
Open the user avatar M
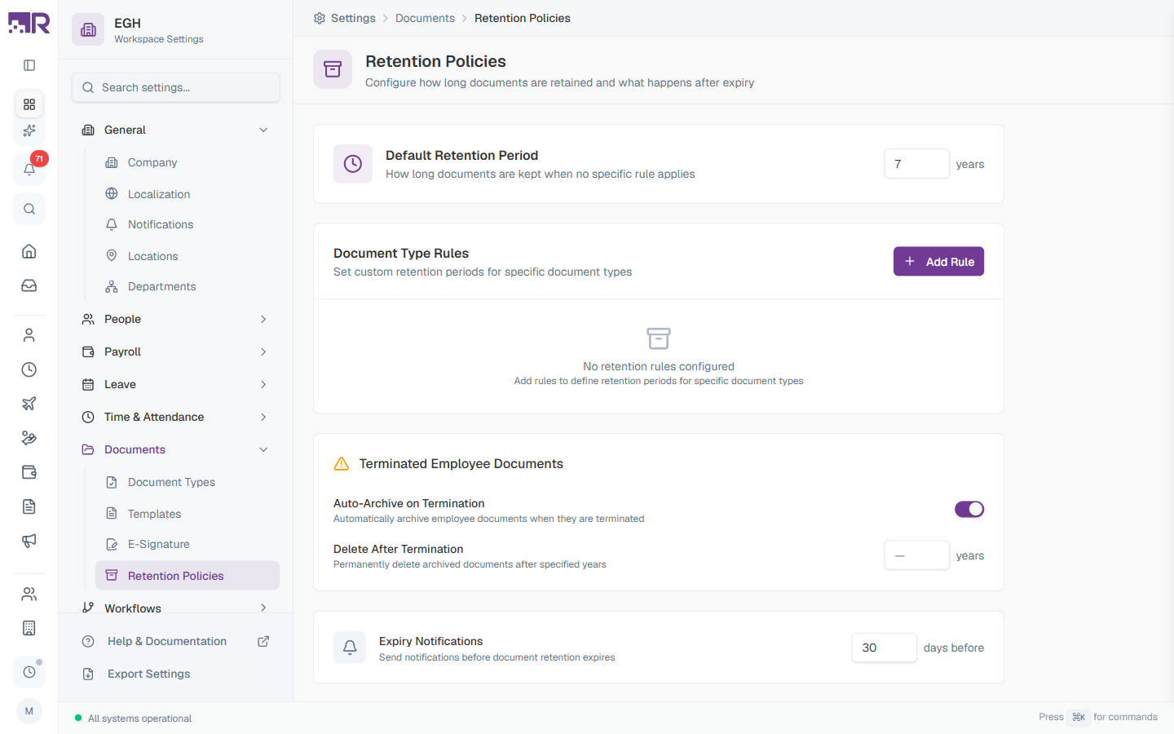click(29, 711)
